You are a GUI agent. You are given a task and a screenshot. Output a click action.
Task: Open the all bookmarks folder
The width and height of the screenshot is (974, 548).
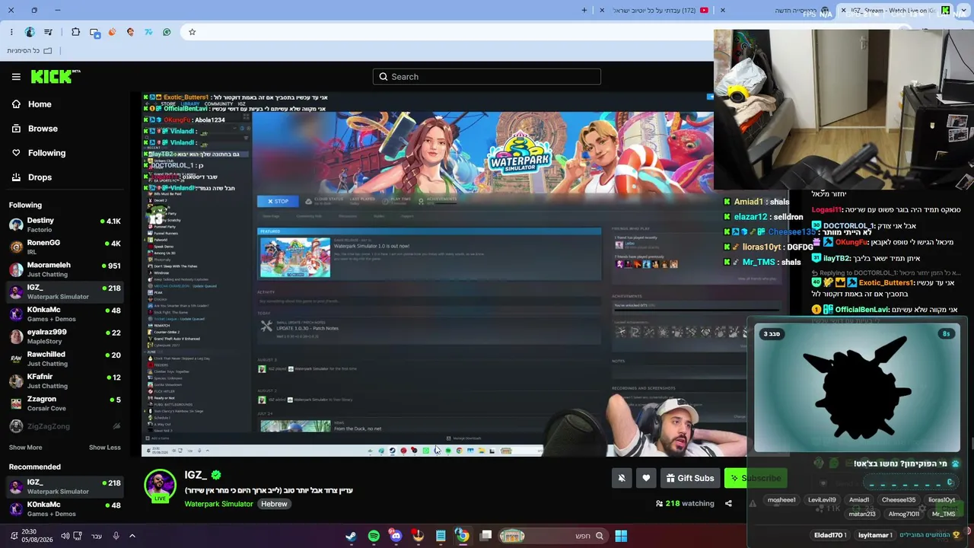click(30, 51)
